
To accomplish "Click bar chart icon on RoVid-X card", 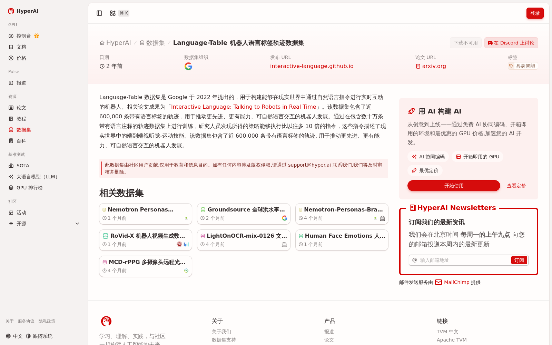I will pos(186,244).
